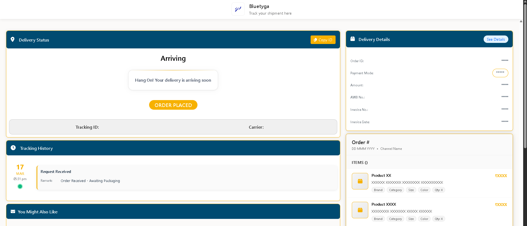Click the Request Received tracking entry
527x226 pixels.
pyautogui.click(x=187, y=178)
